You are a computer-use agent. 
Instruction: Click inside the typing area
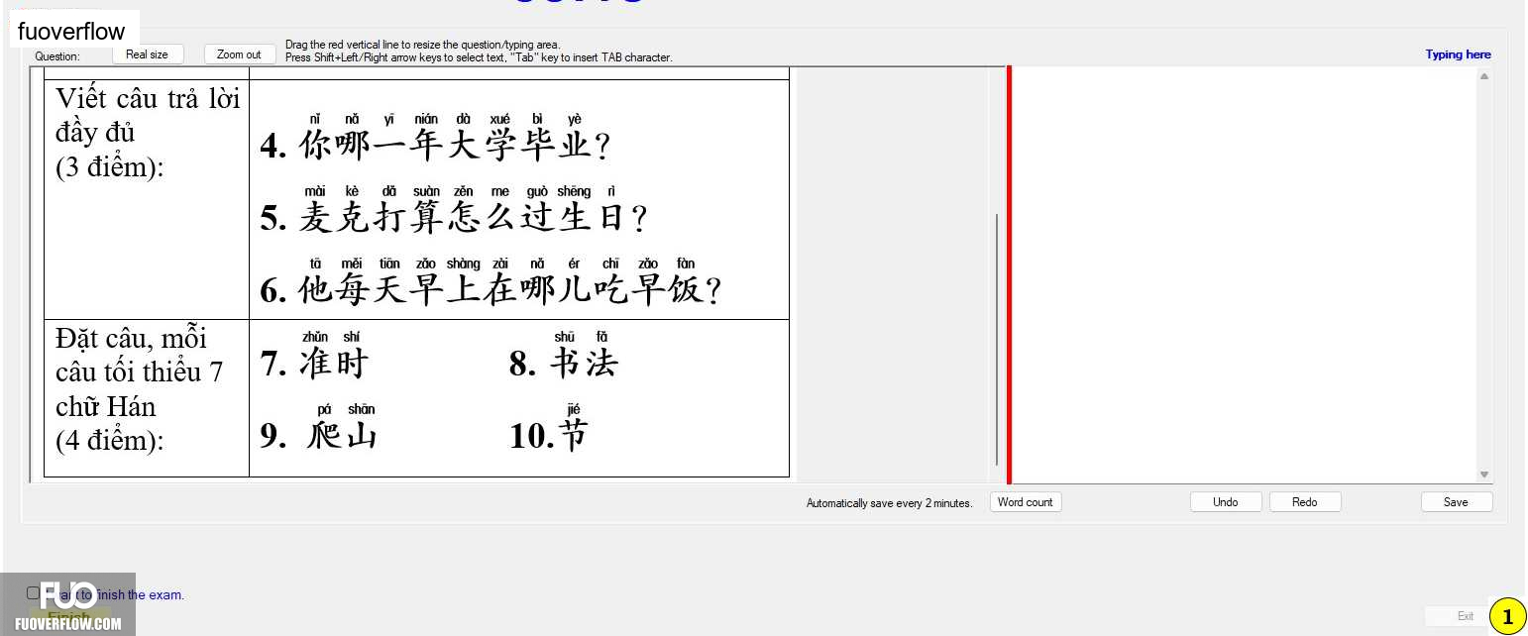click(x=1244, y=274)
